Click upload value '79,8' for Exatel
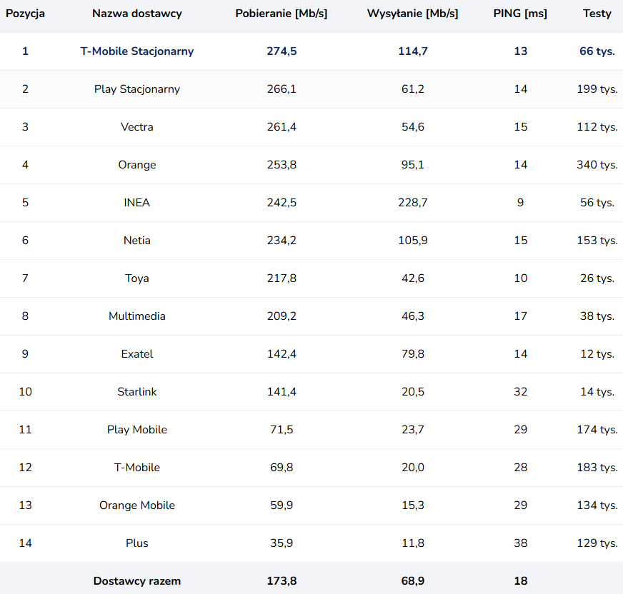 pos(413,354)
